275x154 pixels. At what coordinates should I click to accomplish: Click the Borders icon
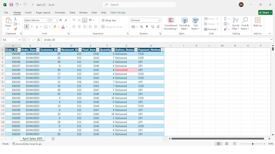click(46, 27)
